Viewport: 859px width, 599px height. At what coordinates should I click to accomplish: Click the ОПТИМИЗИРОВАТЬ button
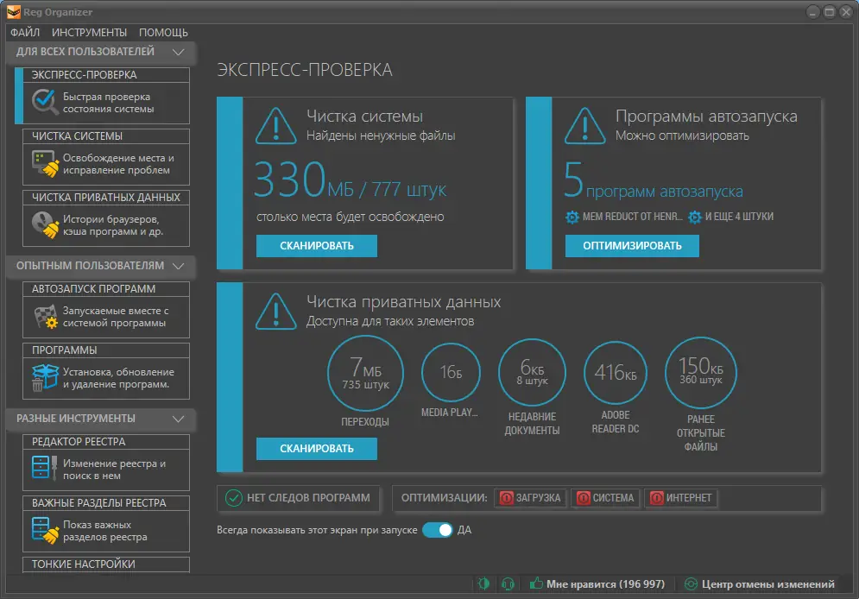pos(632,246)
